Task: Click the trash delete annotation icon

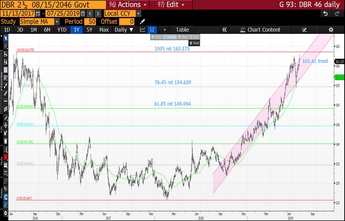Action: coord(6,141)
